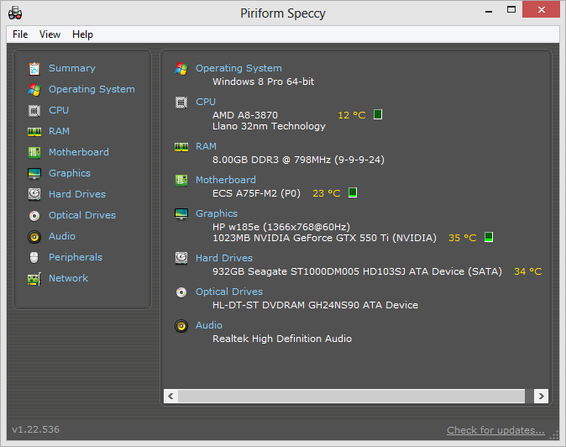The height and width of the screenshot is (447, 566).
Task: Click the Check for updates link
Action: pos(495,430)
